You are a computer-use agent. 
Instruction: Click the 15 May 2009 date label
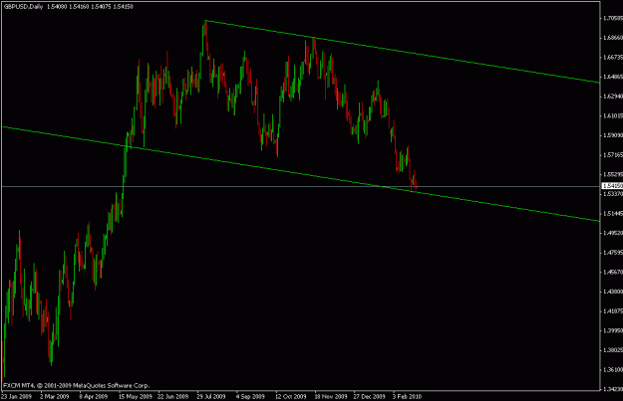pos(136,396)
